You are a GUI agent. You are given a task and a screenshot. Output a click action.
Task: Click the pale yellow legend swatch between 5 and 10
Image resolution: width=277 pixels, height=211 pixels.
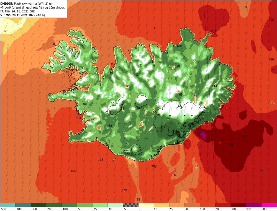click(146, 205)
